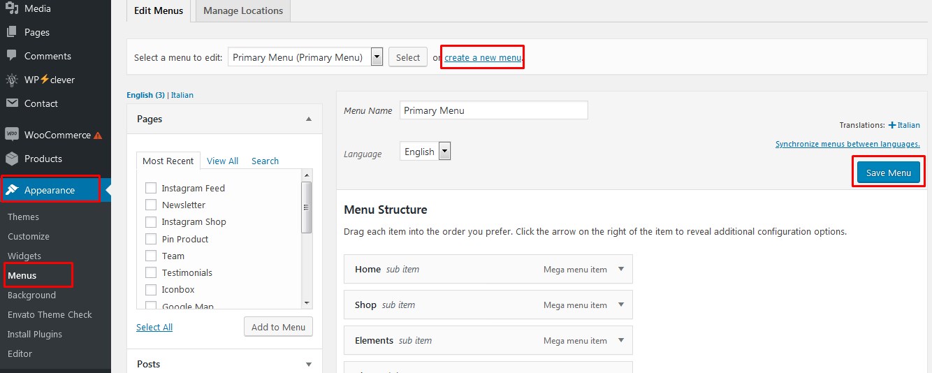The image size is (932, 373).
Task: Click the WooCommerce logo icon
Action: coord(12,135)
